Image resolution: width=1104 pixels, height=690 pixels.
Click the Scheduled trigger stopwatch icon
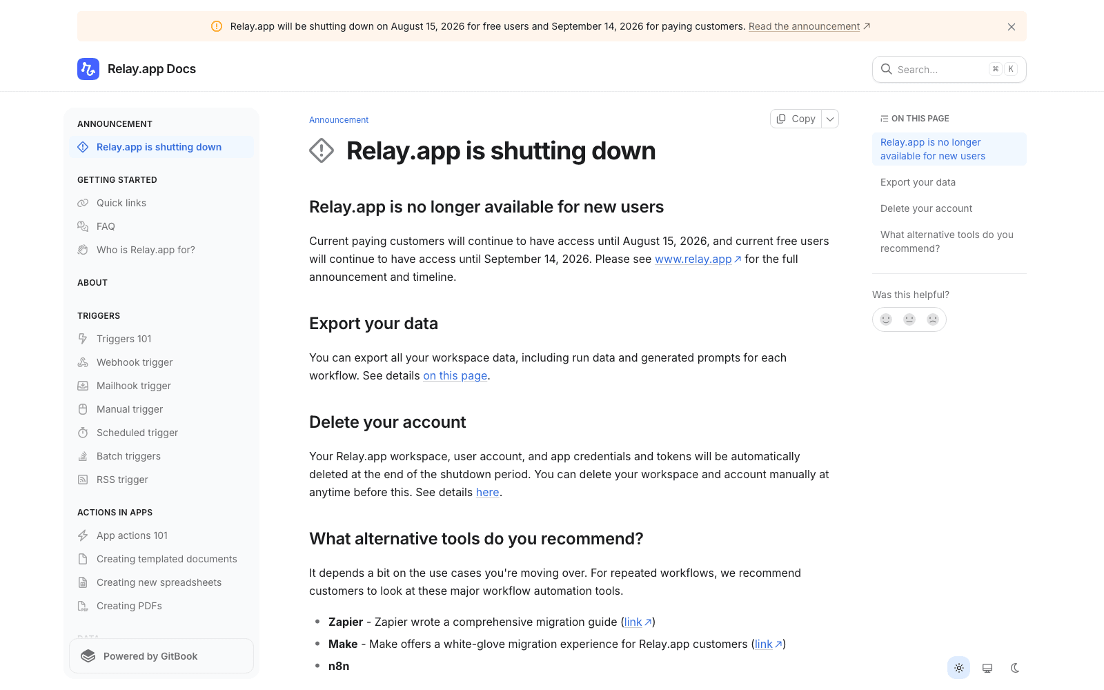tap(83, 433)
